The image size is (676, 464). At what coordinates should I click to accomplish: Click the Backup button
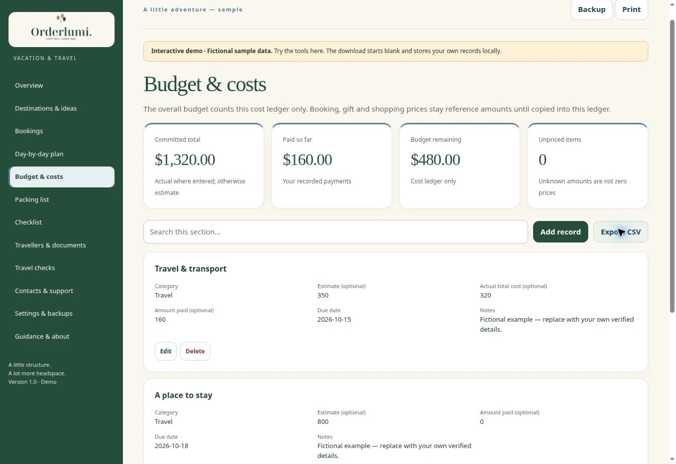pyautogui.click(x=592, y=10)
